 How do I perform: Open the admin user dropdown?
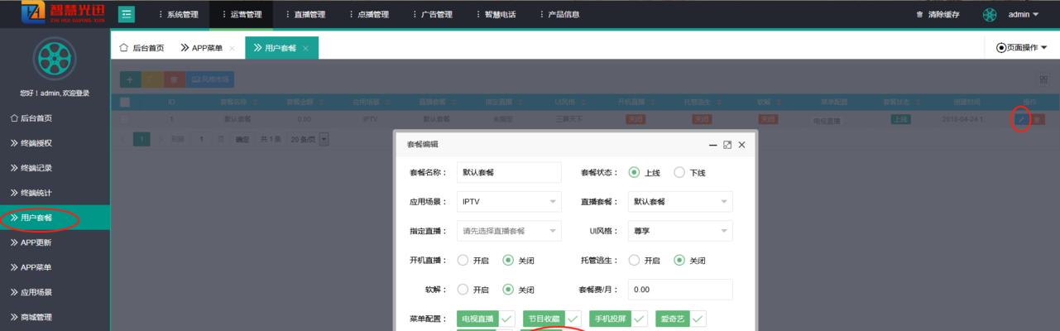click(1024, 15)
